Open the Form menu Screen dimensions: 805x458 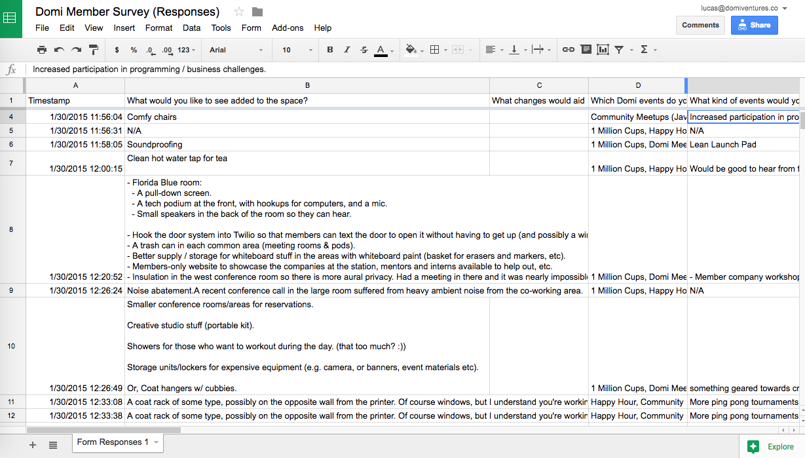(252, 28)
